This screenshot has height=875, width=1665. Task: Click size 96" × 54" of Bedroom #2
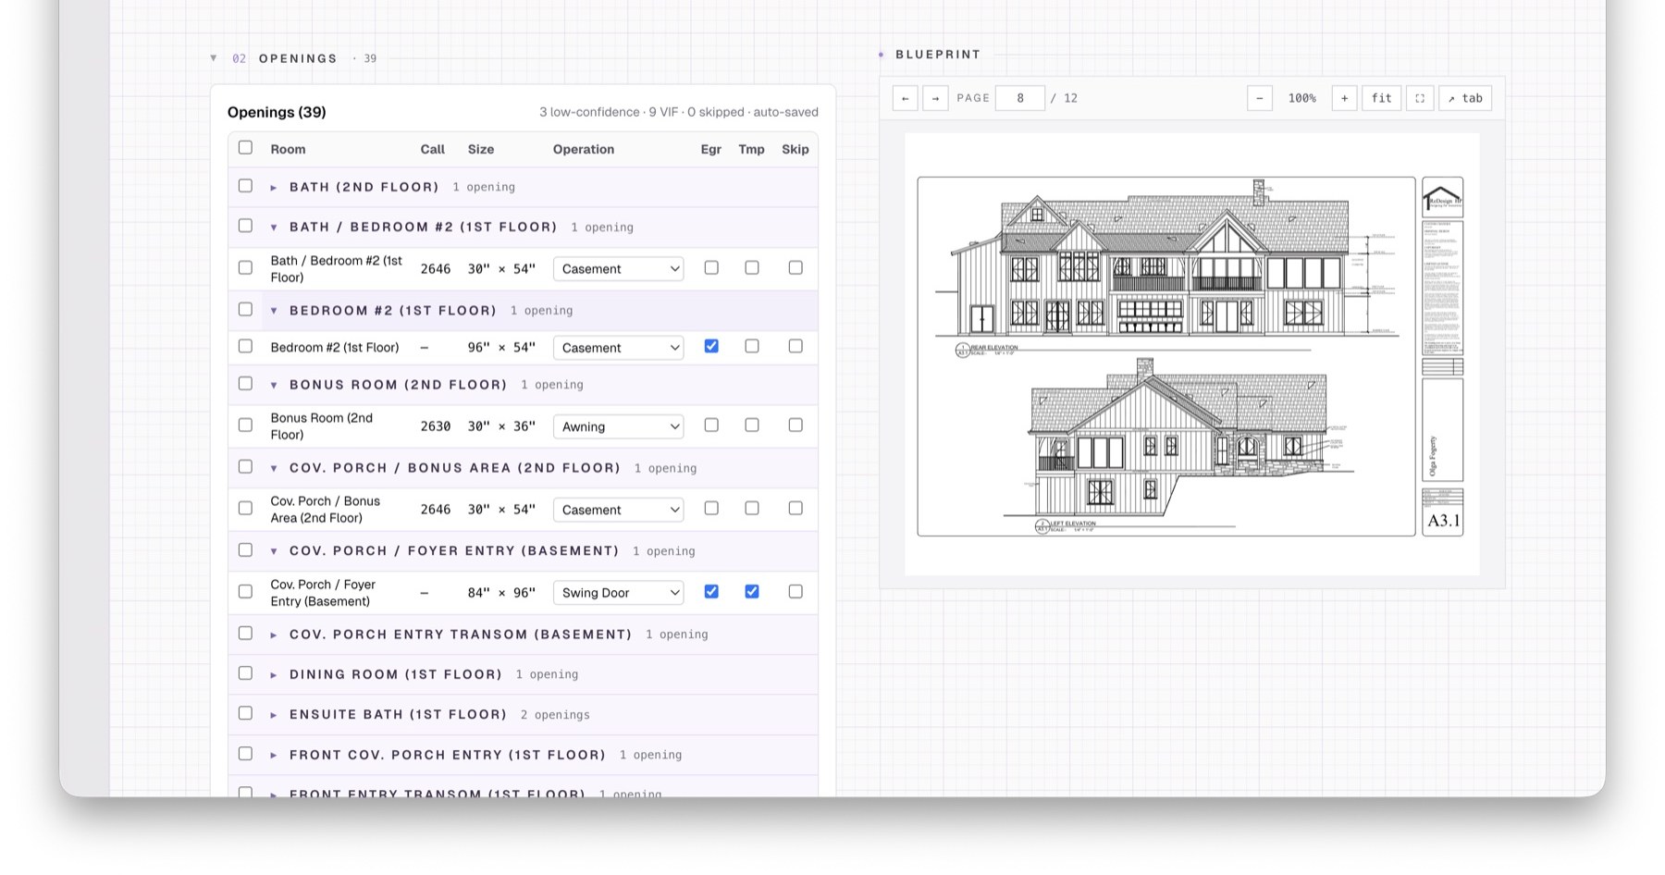501,348
